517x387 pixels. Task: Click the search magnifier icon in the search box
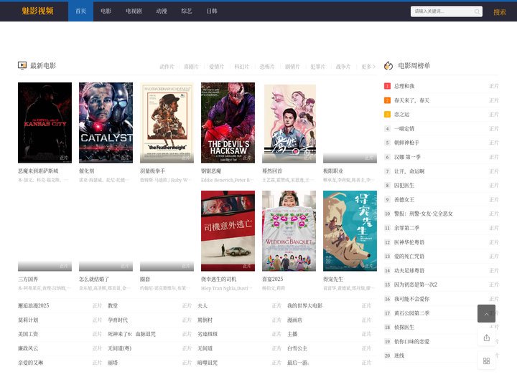pos(477,11)
